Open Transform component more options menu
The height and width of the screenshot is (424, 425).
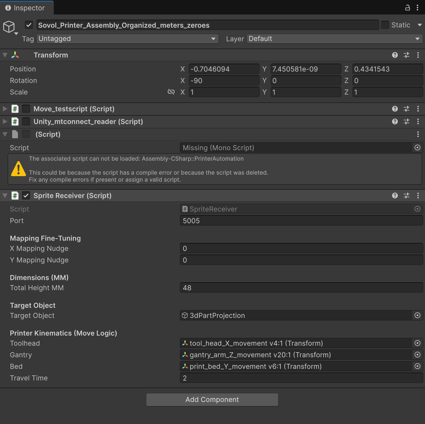[418, 55]
